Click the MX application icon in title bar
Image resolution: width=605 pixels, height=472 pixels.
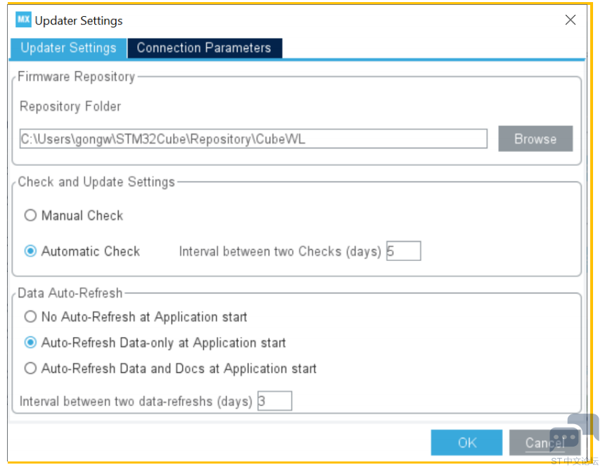[23, 20]
